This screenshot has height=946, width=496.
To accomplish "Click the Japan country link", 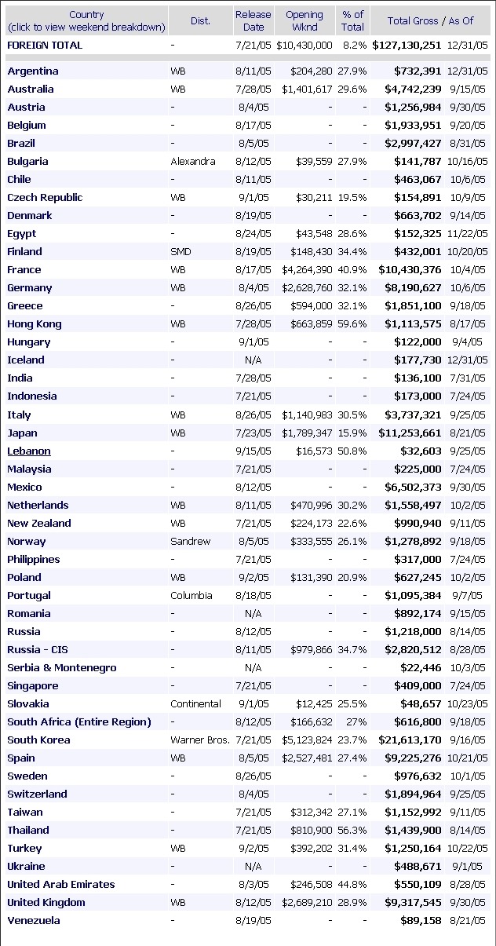I will pyautogui.click(x=22, y=433).
